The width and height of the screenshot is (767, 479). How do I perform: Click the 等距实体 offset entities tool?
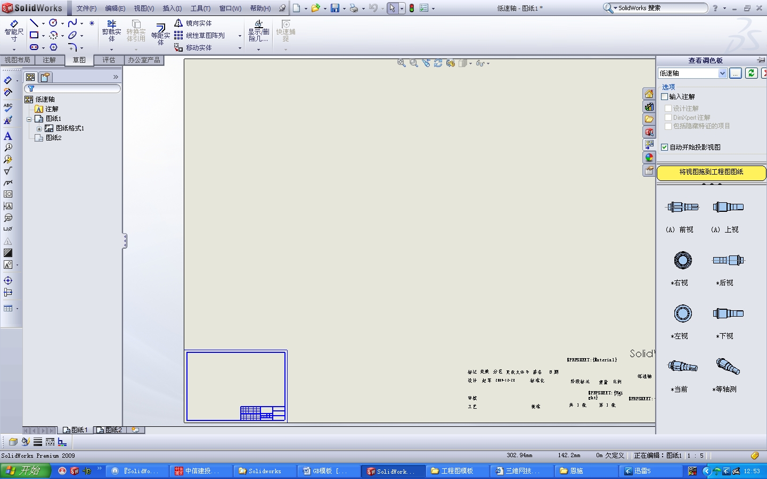(x=160, y=31)
